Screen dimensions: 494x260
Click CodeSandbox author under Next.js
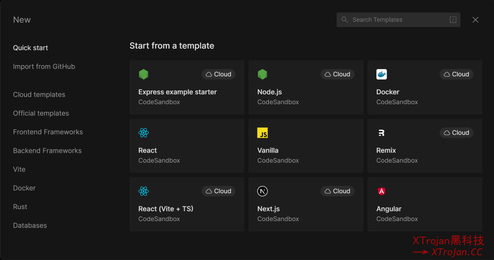click(x=278, y=219)
